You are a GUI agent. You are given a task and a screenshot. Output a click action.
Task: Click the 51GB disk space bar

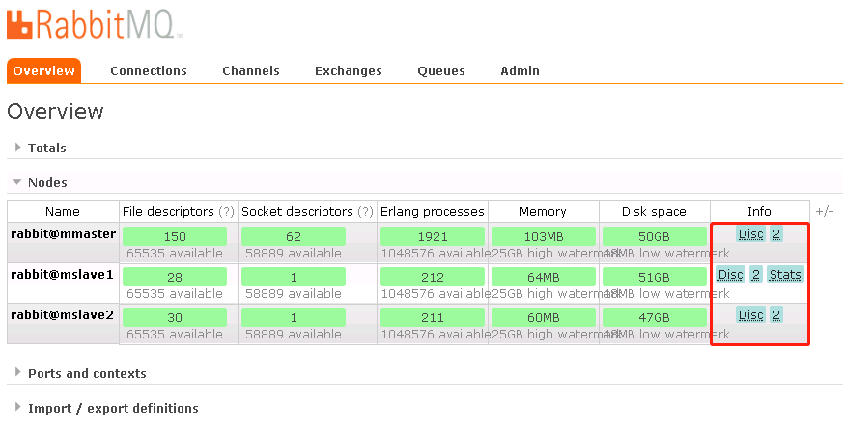655,277
